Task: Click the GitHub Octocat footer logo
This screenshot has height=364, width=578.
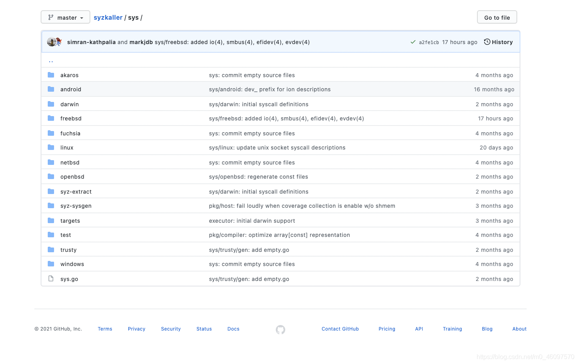Action: (281, 329)
